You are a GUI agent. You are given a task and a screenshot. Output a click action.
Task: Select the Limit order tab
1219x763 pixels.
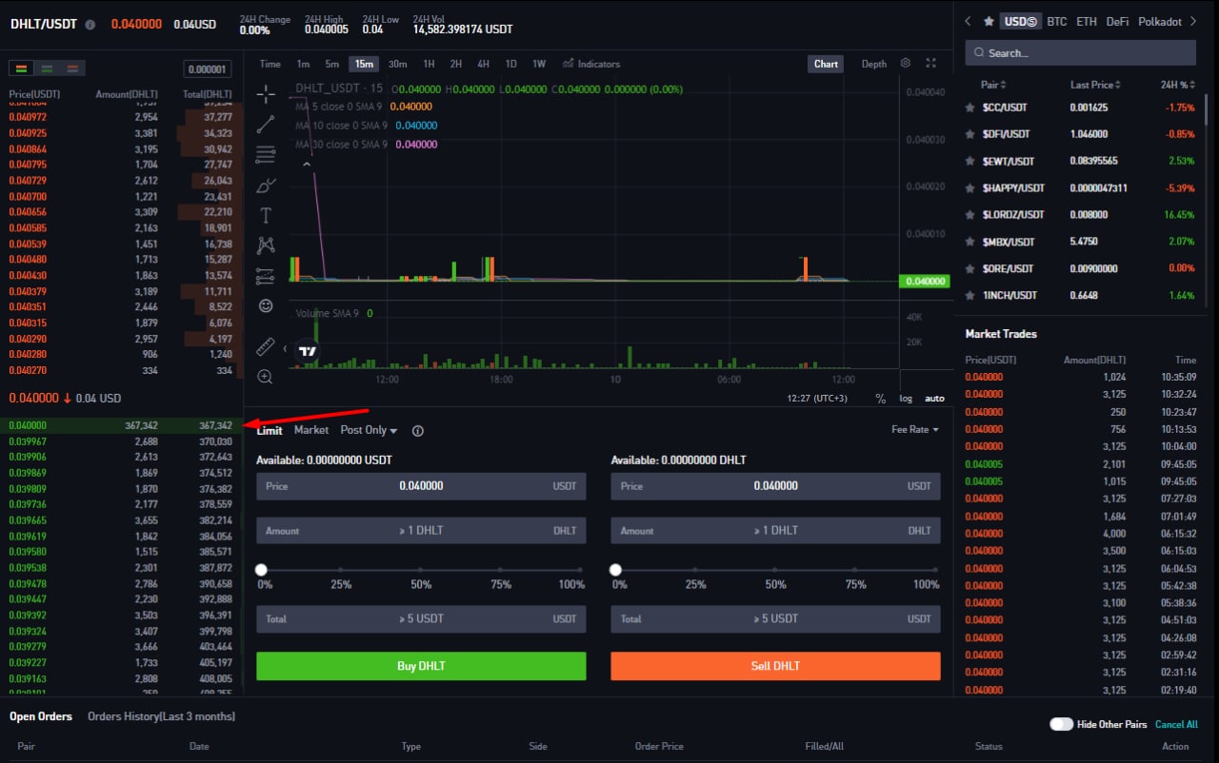coord(270,430)
